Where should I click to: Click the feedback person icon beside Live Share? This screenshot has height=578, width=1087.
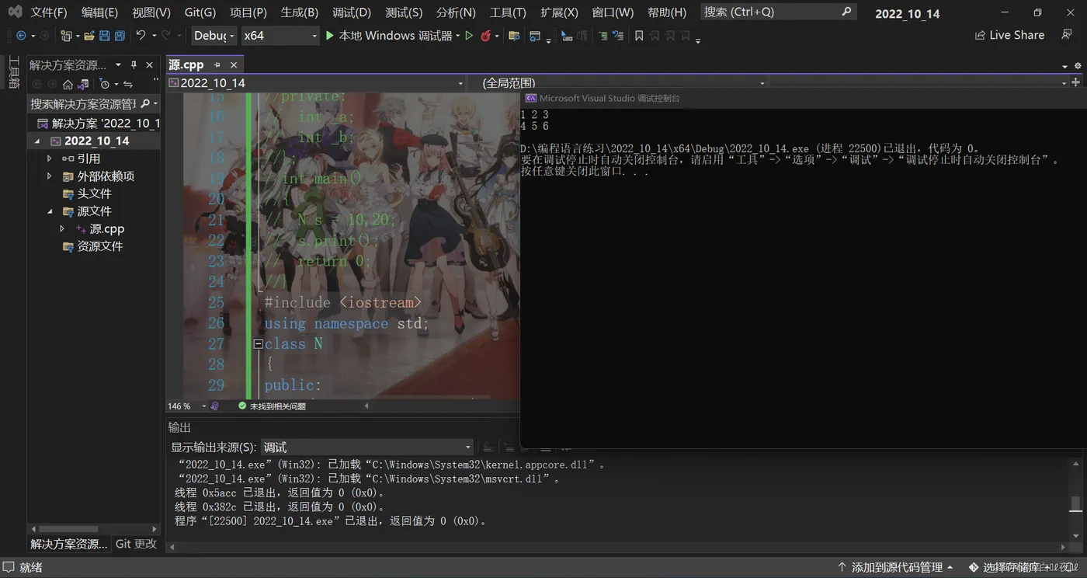1067,35
